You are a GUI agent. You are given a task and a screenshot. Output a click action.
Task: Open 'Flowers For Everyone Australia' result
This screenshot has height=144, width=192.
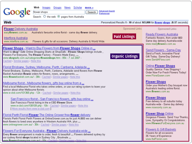click(47, 131)
